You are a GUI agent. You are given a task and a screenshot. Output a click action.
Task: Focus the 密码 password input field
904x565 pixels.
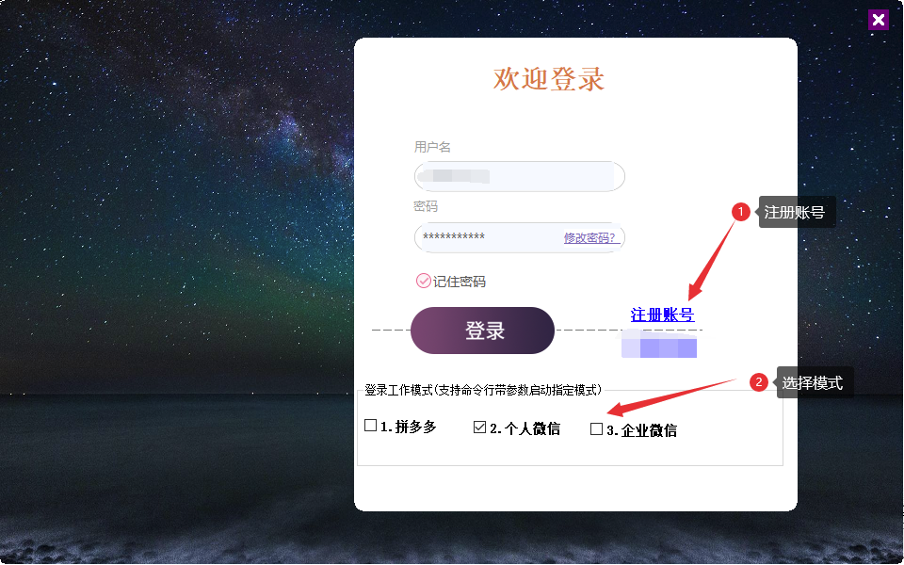click(x=489, y=237)
